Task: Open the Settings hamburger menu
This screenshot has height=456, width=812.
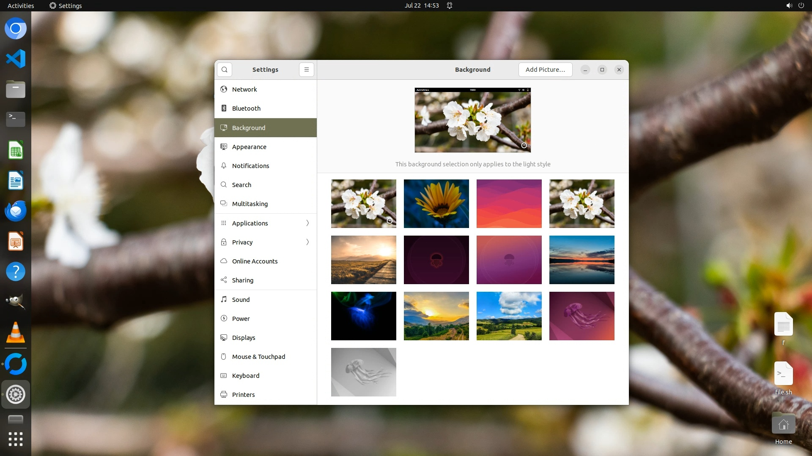Action: (x=307, y=70)
